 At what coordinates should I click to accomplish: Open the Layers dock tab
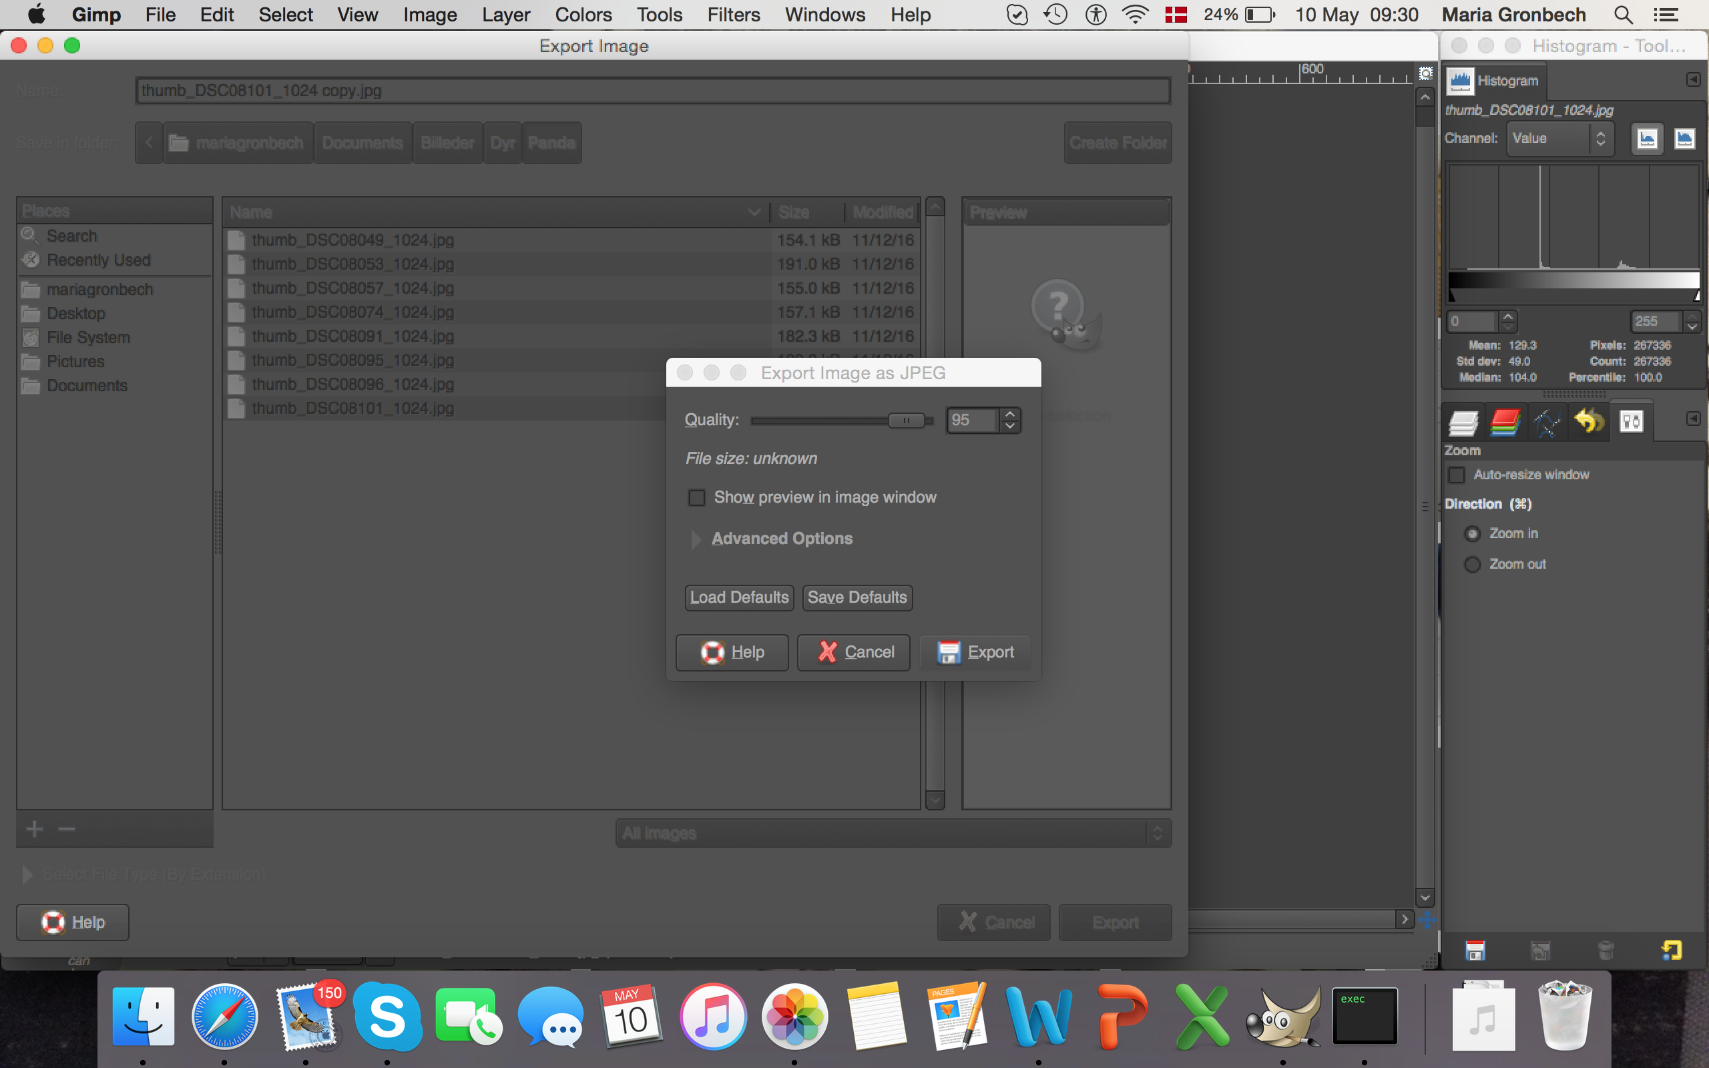pyautogui.click(x=1463, y=423)
